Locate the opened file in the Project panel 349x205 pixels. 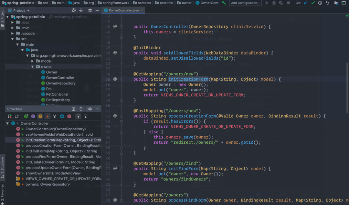[x=74, y=10]
